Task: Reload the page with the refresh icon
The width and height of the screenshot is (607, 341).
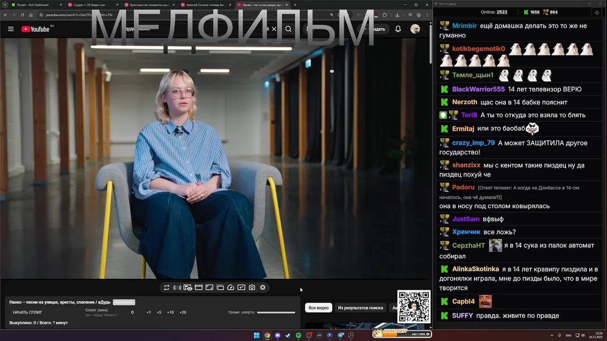Action: click(22, 15)
